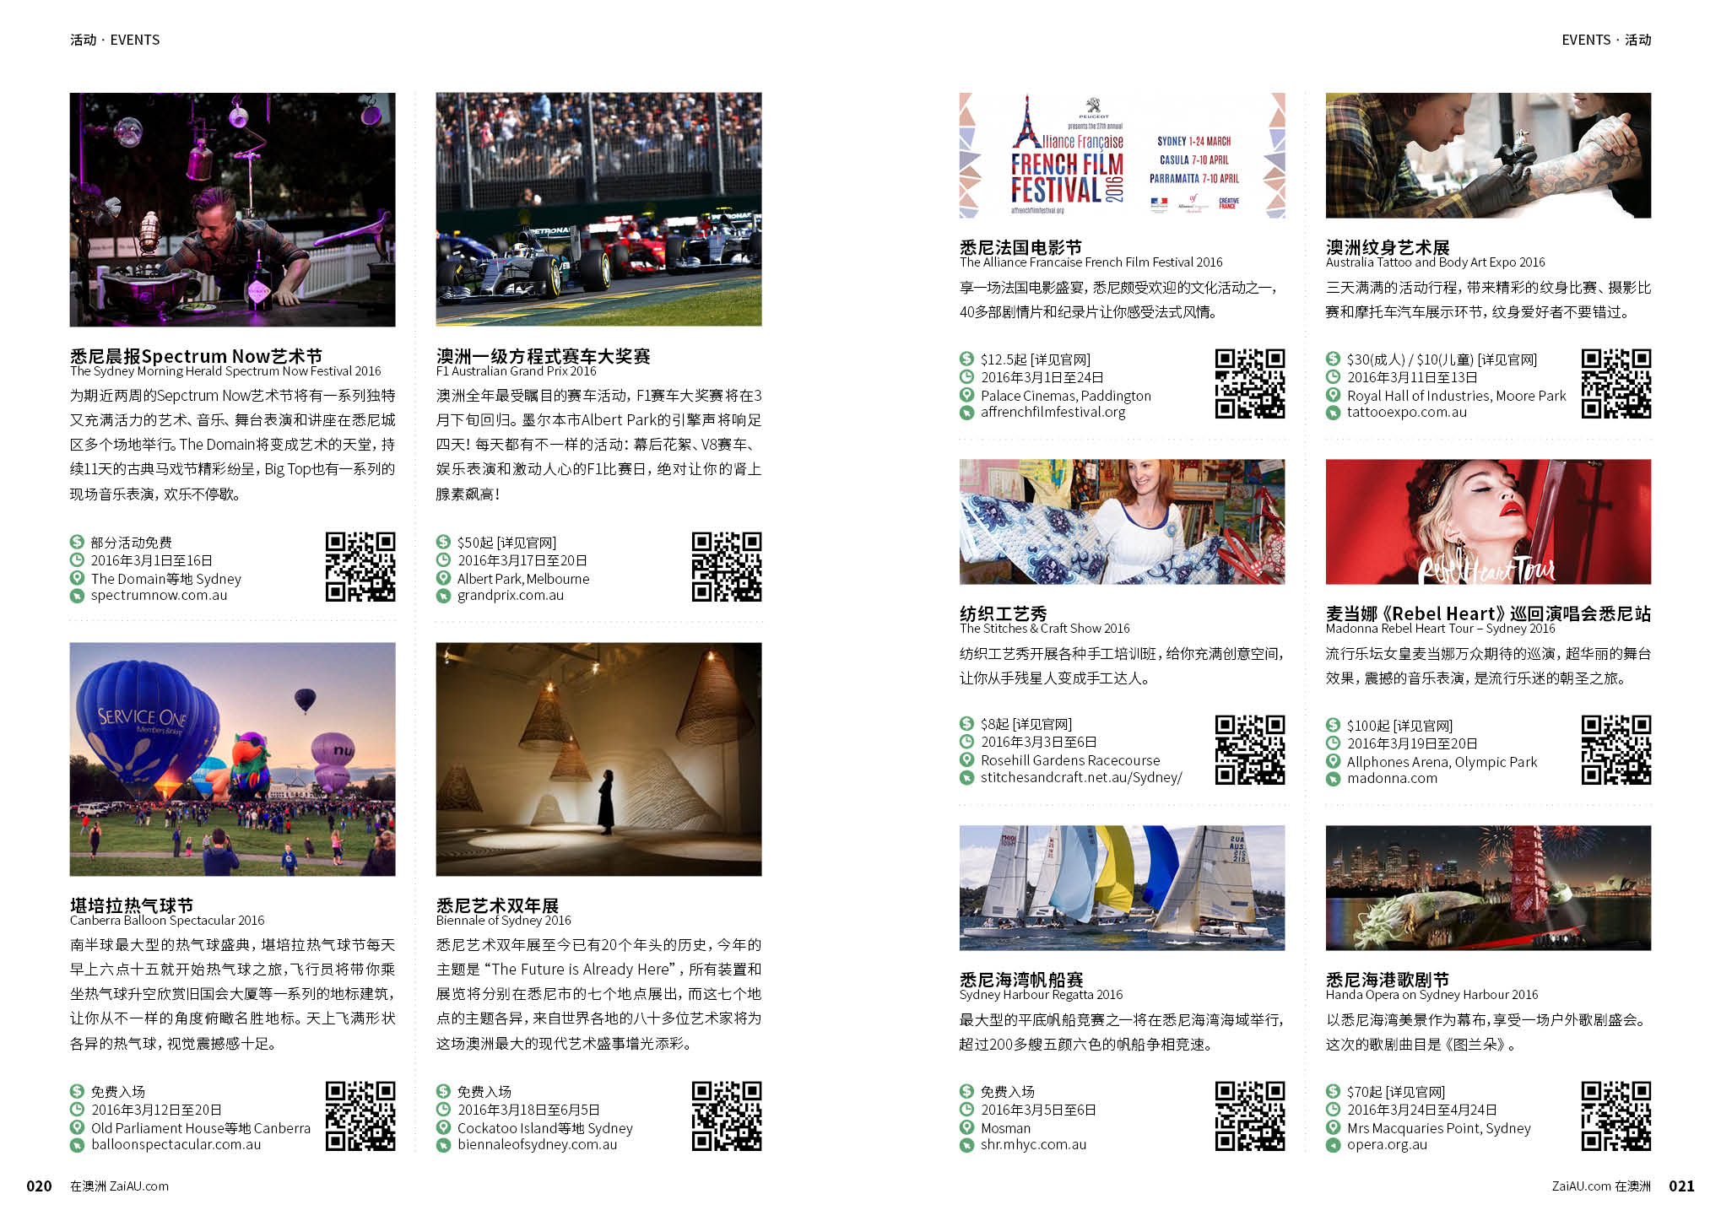Click the QR code for Stitches & Craft Show
Viewport: 1721px width, 1221px height.
point(1250,749)
